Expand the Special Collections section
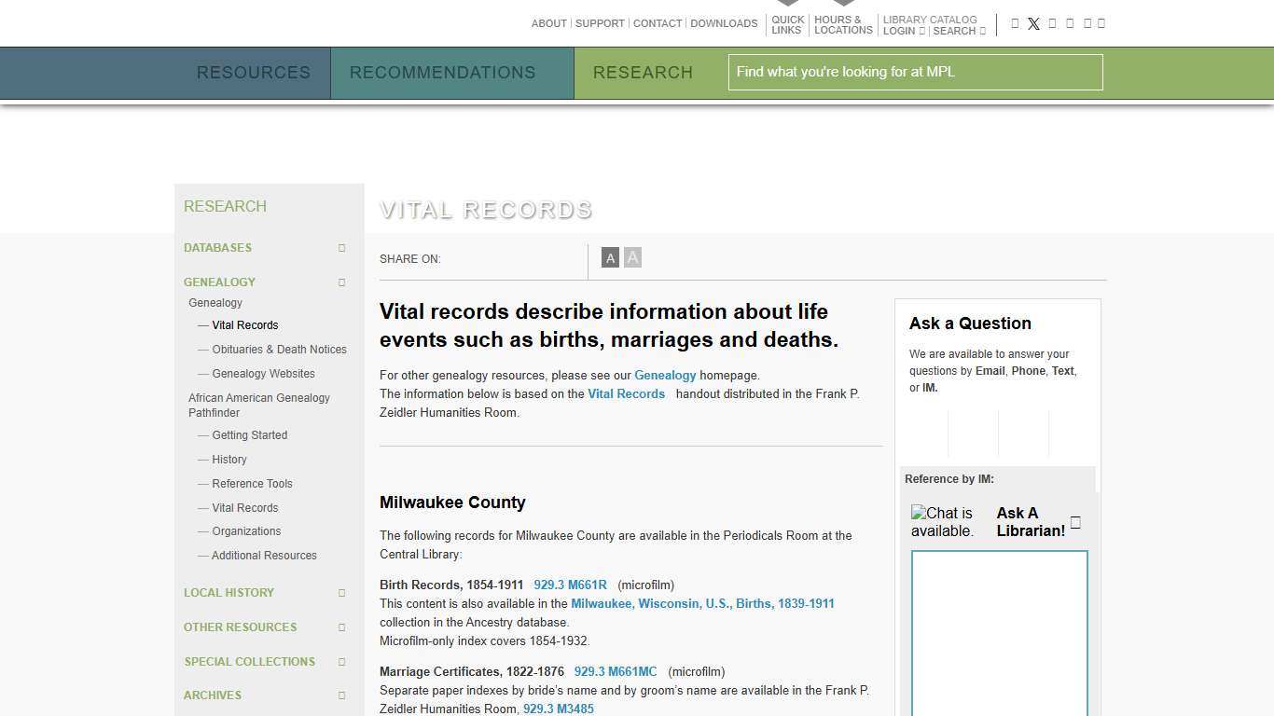The height and width of the screenshot is (716, 1274). tap(341, 662)
